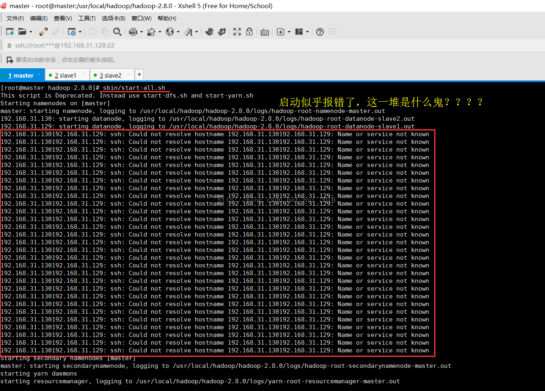Open the 查看(V) menu
Image resolution: width=545 pixels, height=391 pixels.
click(x=63, y=18)
